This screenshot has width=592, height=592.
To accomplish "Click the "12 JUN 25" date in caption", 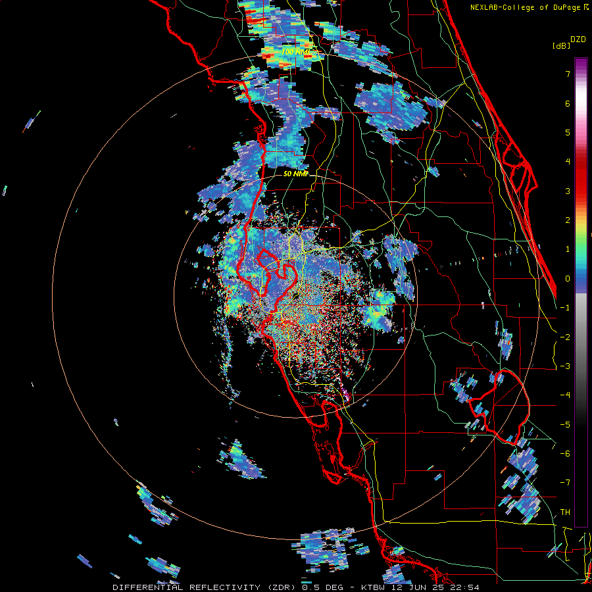I will (x=418, y=587).
